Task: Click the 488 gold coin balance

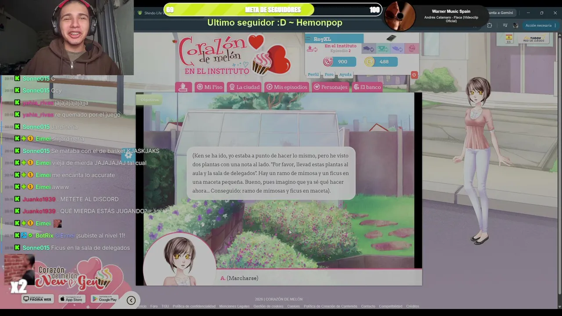Action: click(x=384, y=62)
